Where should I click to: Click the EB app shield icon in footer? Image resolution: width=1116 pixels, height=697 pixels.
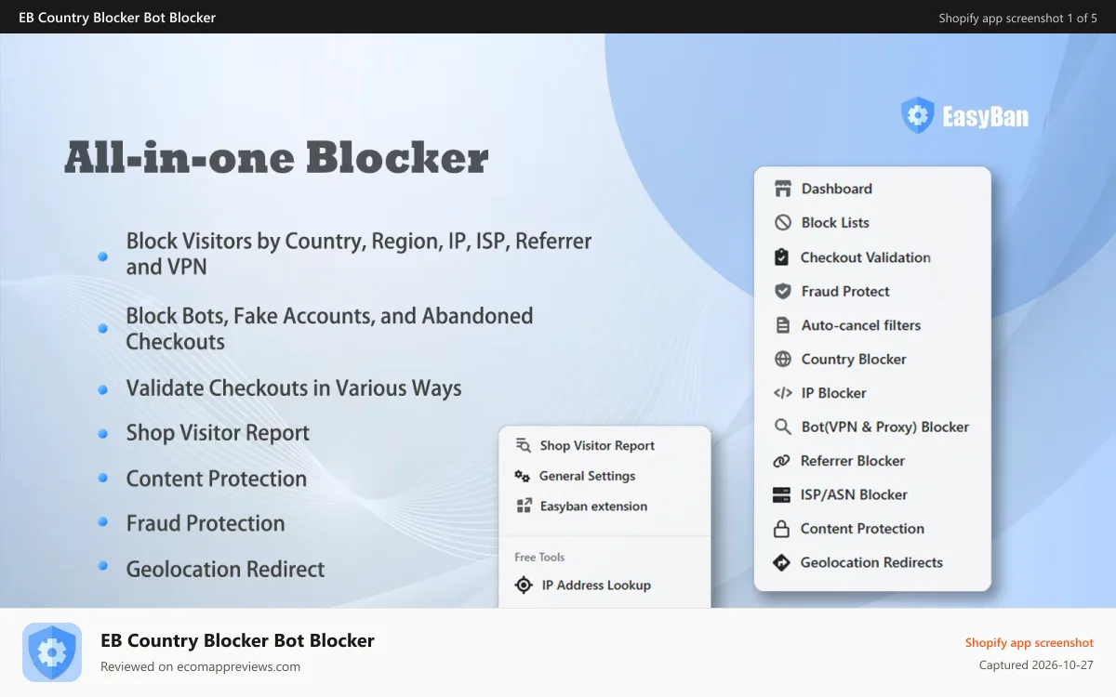tap(52, 652)
